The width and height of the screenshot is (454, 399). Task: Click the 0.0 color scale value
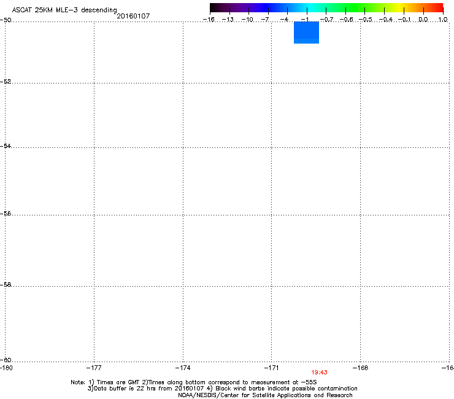(423, 20)
